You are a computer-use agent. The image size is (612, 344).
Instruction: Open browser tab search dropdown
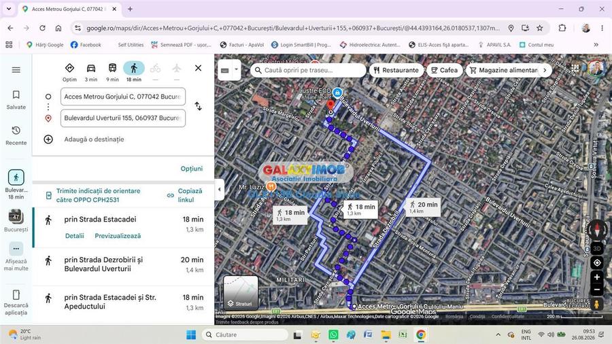[9, 9]
